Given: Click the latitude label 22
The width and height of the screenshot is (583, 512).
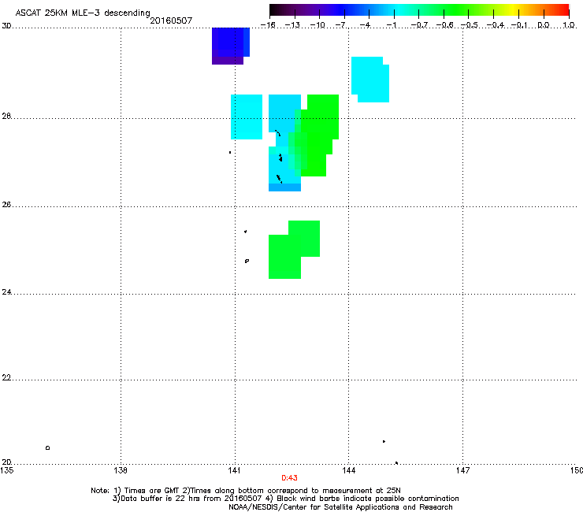Looking at the screenshot, I should click(6, 377).
